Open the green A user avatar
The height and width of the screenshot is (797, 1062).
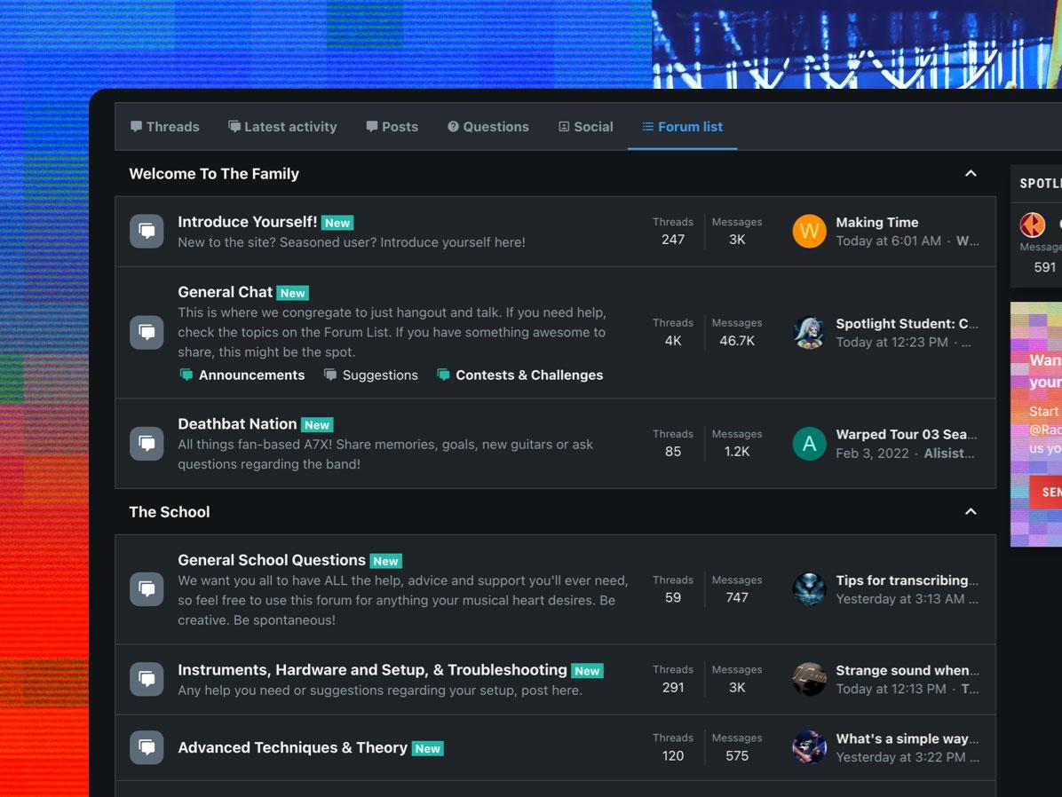[x=809, y=444]
